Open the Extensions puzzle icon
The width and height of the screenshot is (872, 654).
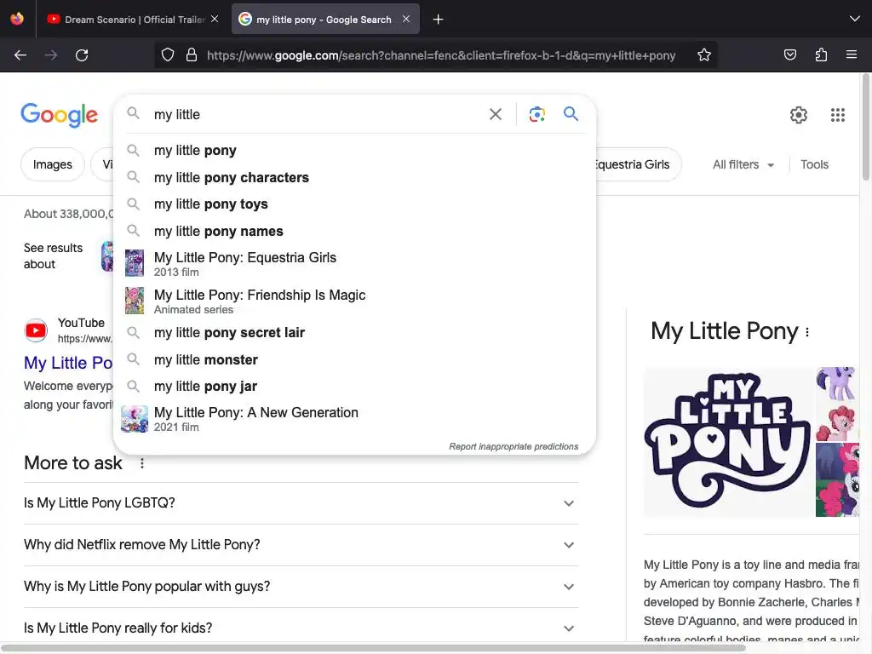click(821, 55)
